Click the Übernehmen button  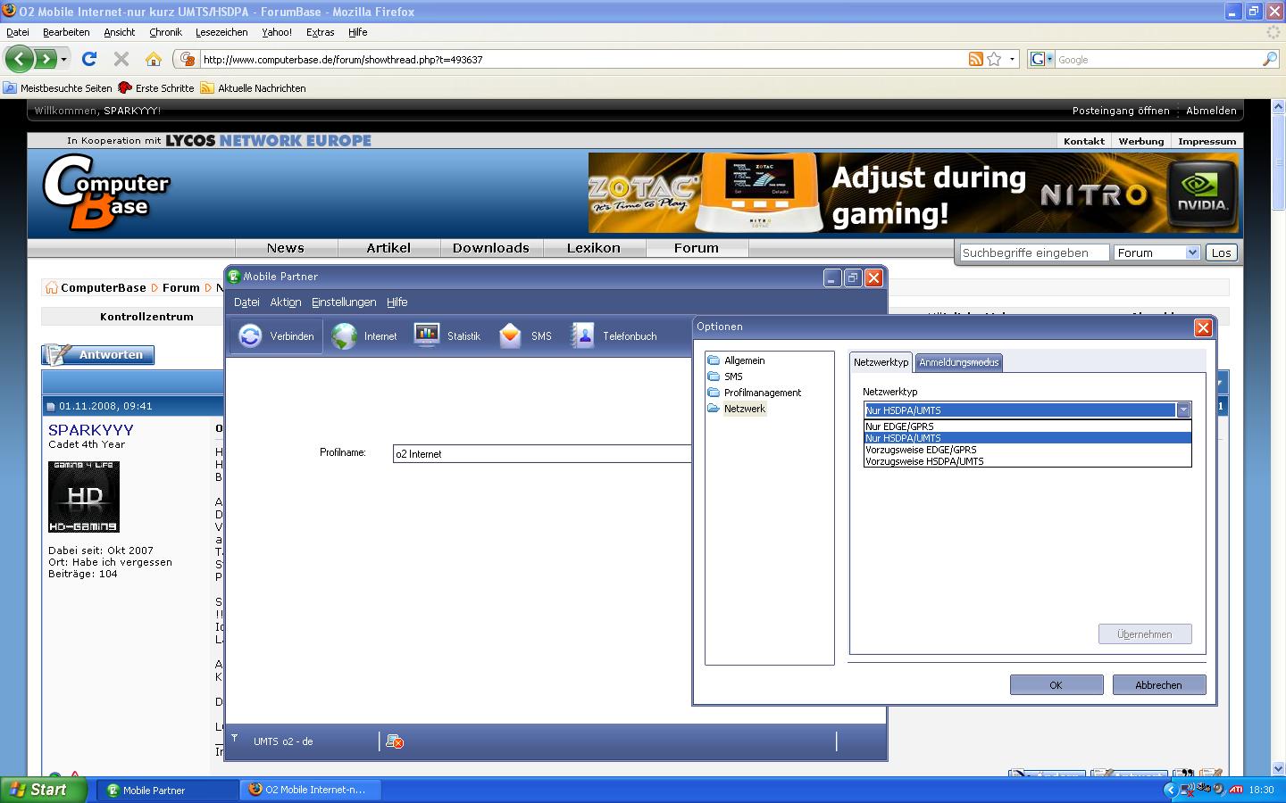pos(1145,634)
